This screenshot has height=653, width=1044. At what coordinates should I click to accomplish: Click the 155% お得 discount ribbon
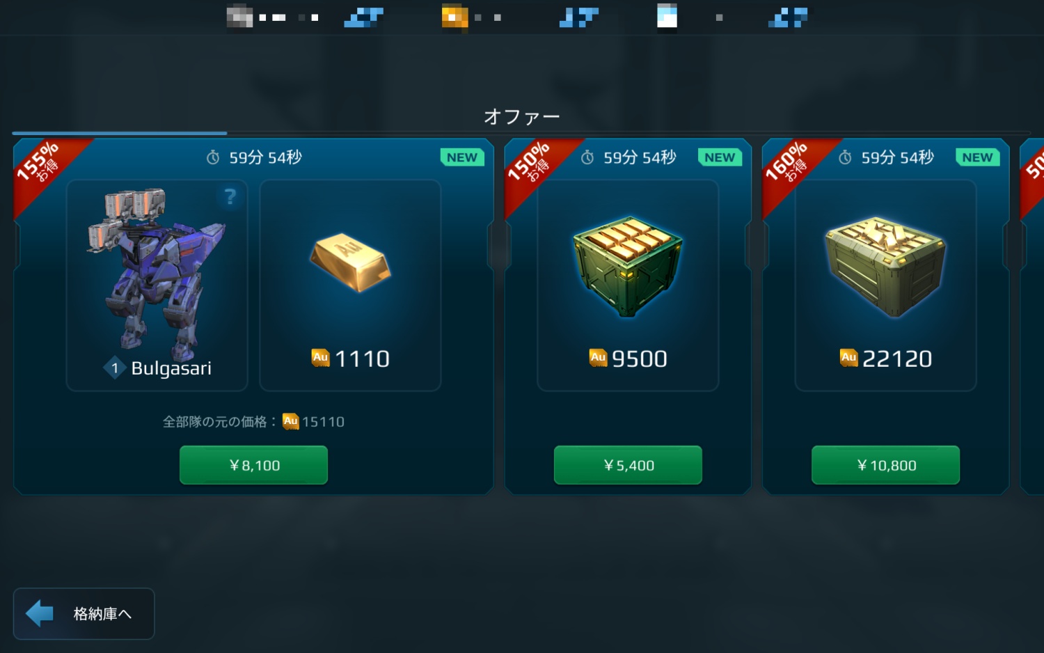tap(42, 166)
